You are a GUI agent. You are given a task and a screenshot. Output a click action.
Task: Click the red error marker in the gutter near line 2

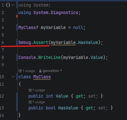pos(17,16)
